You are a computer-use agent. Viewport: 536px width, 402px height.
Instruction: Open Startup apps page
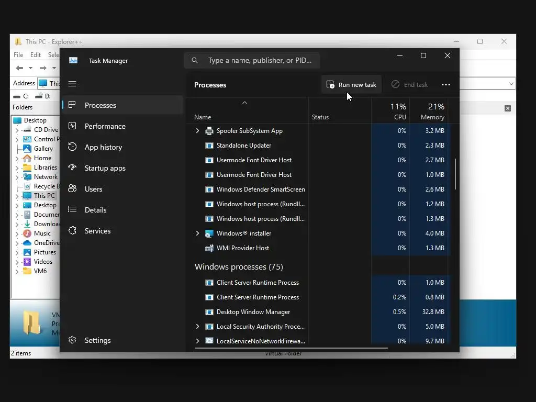[x=122, y=168]
